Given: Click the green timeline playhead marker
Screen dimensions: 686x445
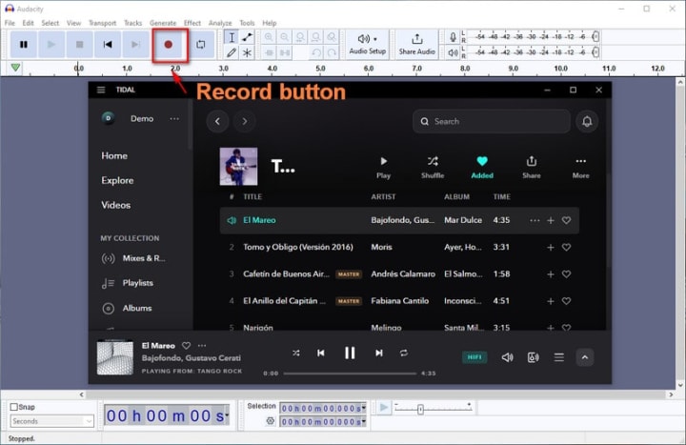Looking at the screenshot, I should click(x=15, y=68).
